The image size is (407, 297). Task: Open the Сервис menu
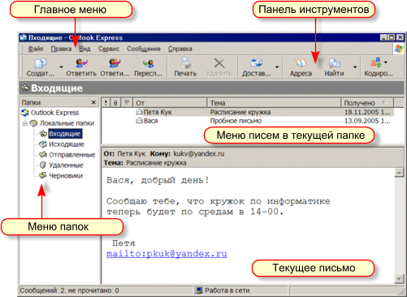pyautogui.click(x=109, y=49)
